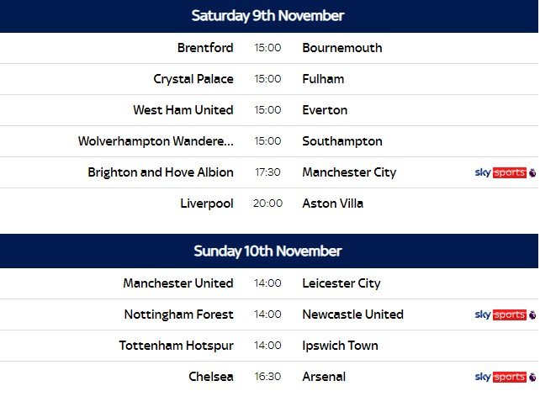Viewport: 540px width, 407px height.
Task: Open Aston Villa team link
Action: click(333, 203)
